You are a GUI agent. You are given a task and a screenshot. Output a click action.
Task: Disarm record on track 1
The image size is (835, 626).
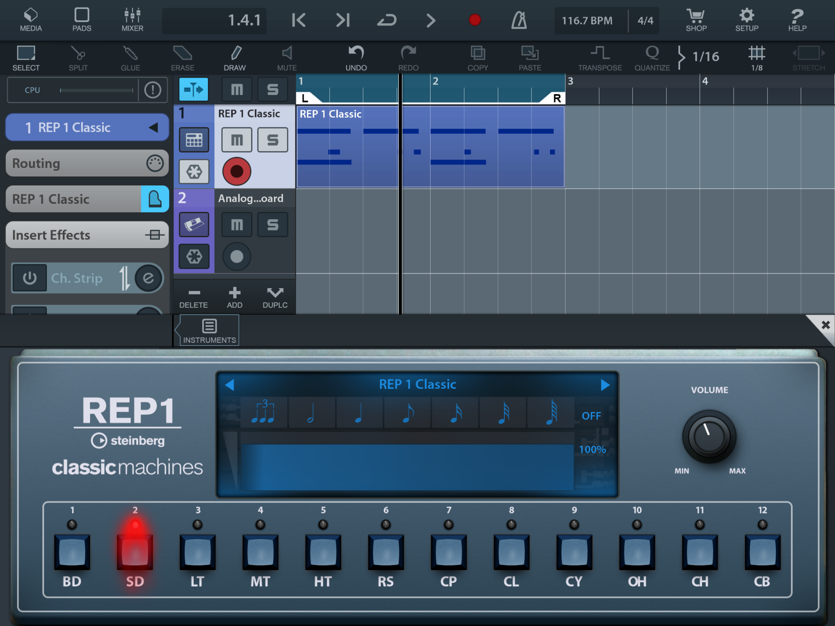pyautogui.click(x=237, y=172)
